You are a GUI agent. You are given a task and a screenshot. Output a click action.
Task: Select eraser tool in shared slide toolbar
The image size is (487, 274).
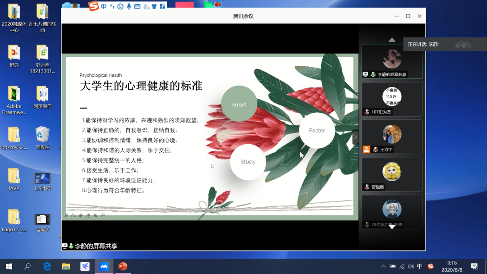88,215
